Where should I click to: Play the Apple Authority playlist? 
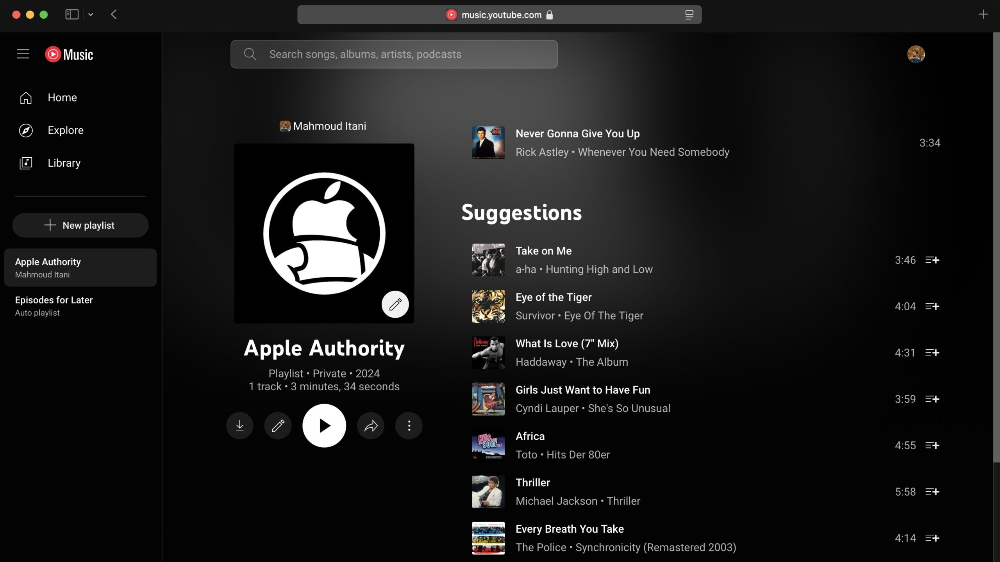pyautogui.click(x=323, y=425)
